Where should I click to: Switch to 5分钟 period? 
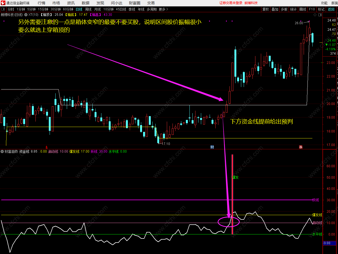point(31,9)
